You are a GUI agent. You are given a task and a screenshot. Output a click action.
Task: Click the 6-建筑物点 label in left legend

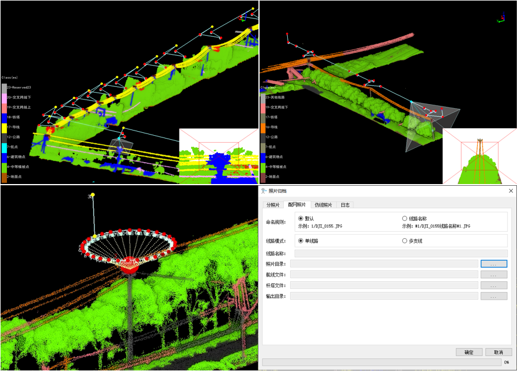(16, 157)
